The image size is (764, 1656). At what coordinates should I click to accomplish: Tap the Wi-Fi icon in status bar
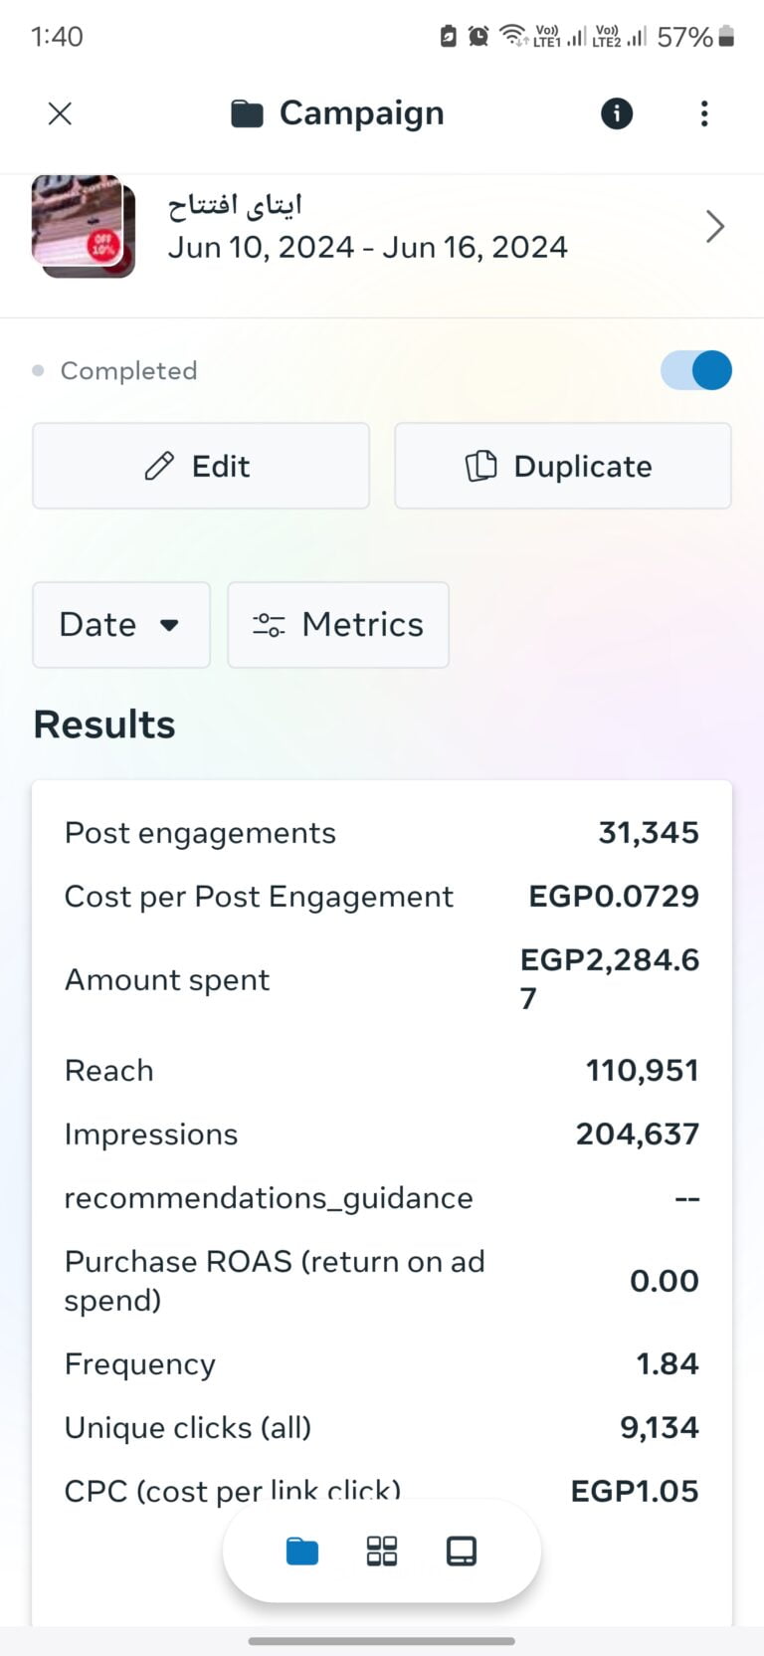[513, 36]
